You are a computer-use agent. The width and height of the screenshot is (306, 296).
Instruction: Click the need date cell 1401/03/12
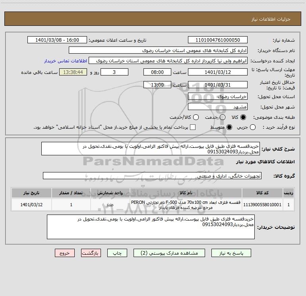tap(31, 205)
